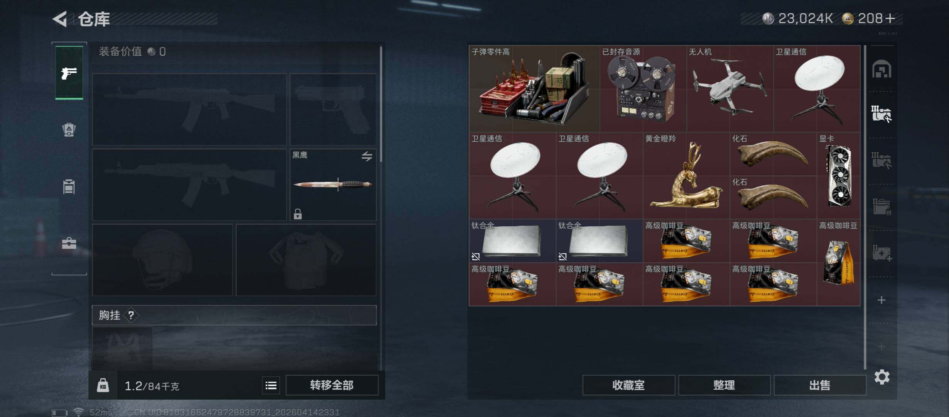949x417 pixels.
Task: Go back with the arrow beside 仓库
Action: click(61, 19)
